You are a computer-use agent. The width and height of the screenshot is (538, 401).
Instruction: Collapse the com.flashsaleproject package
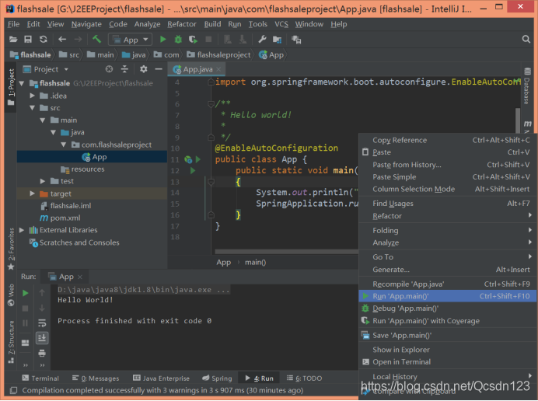pos(64,145)
